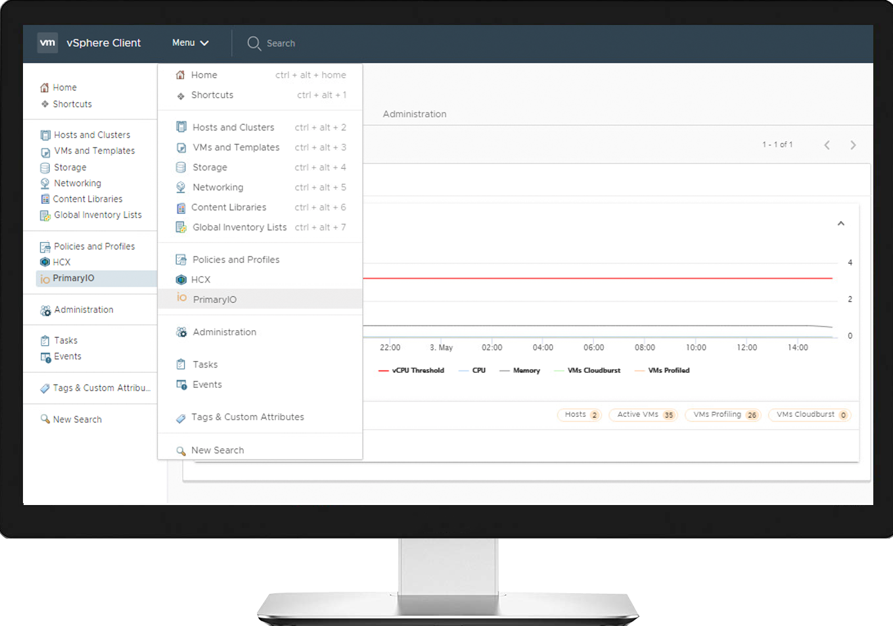Click Content Libraries icon in sidebar
This screenshot has width=893, height=626.
click(45, 199)
